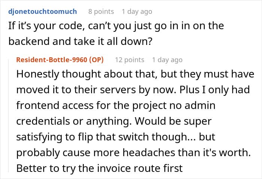Click the word 'Honestly' in the reply
The width and height of the screenshot is (262, 179).
pyautogui.click(x=37, y=74)
